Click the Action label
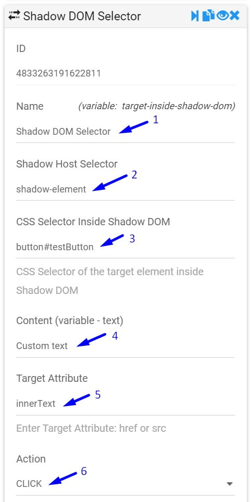251x502 pixels. coord(31,459)
